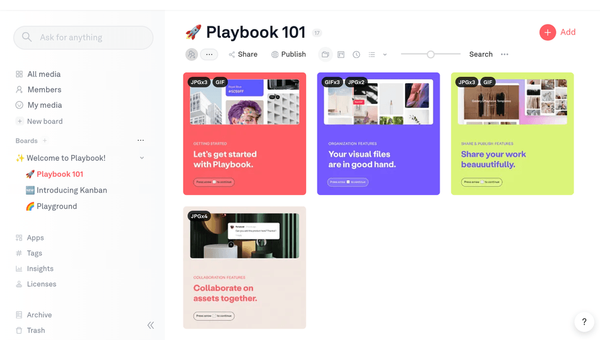The height and width of the screenshot is (340, 600).
Task: Click the Licenses stamp icon
Action: click(19, 284)
